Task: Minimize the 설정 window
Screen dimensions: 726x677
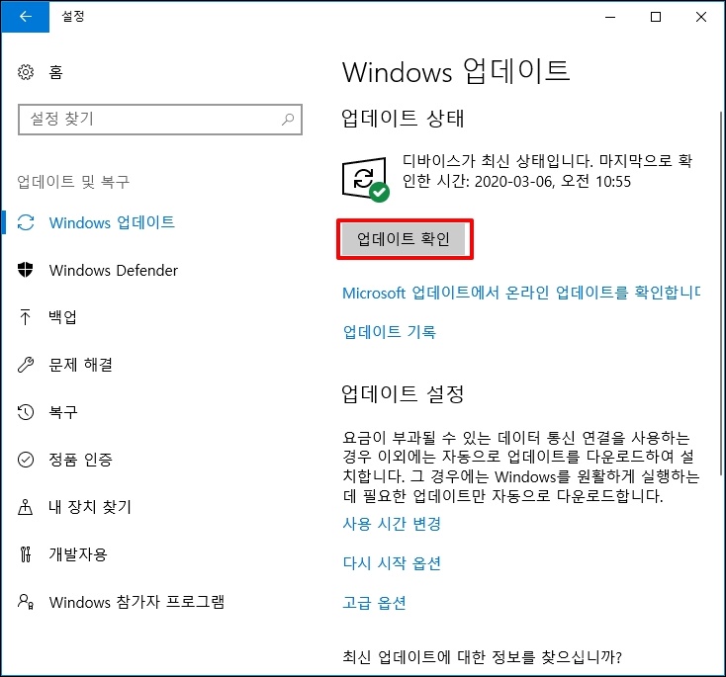Action: coord(610,17)
